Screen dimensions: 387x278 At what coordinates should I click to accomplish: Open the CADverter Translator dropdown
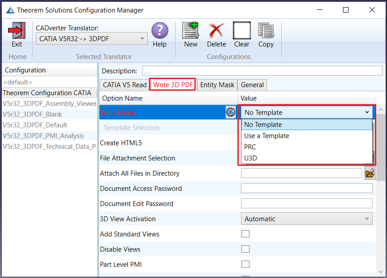pyautogui.click(x=91, y=38)
